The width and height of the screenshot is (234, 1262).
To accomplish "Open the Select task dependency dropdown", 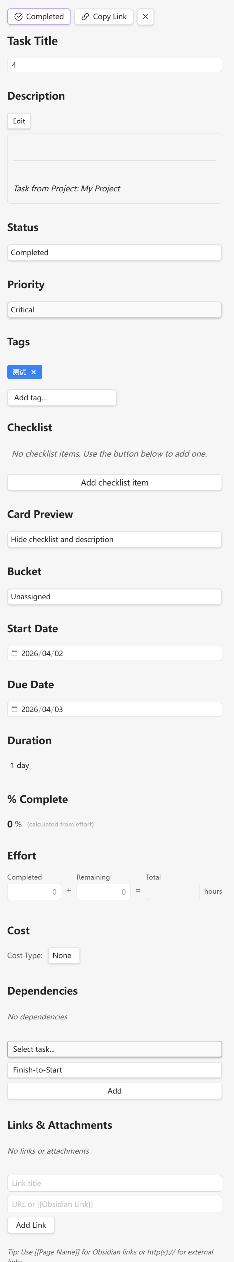I will coord(114,1049).
